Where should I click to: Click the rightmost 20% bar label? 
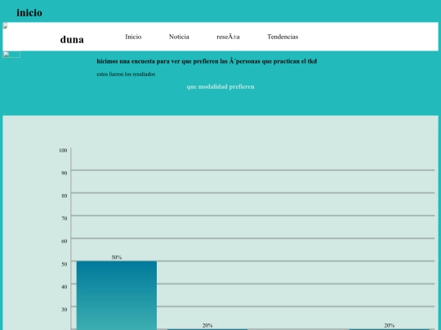pyautogui.click(x=390, y=325)
